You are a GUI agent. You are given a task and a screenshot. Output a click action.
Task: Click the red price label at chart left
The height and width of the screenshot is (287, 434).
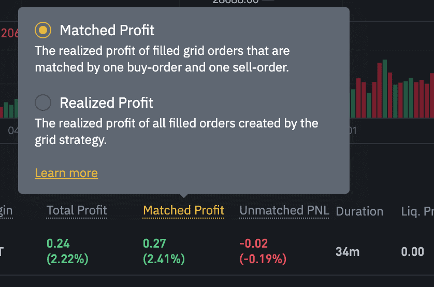[x=9, y=33]
